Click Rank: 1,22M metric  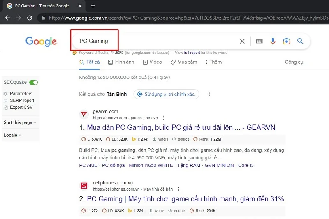pos(207,139)
